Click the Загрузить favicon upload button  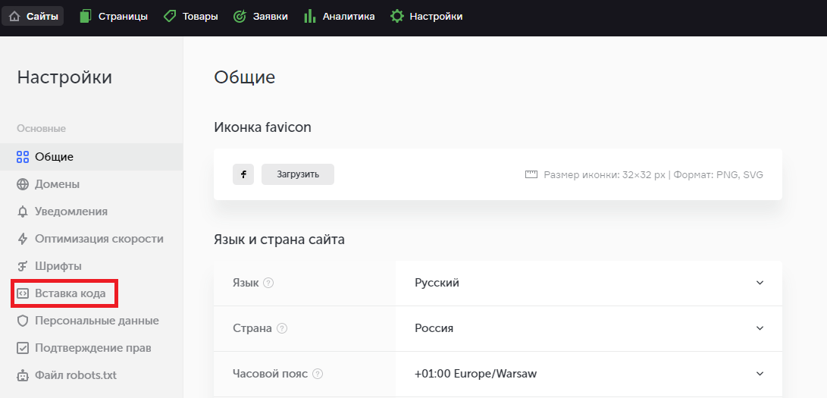coord(298,174)
